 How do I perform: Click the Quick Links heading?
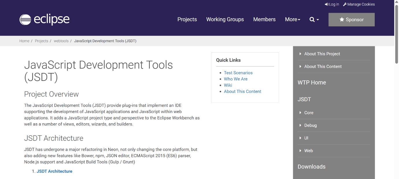click(x=228, y=60)
